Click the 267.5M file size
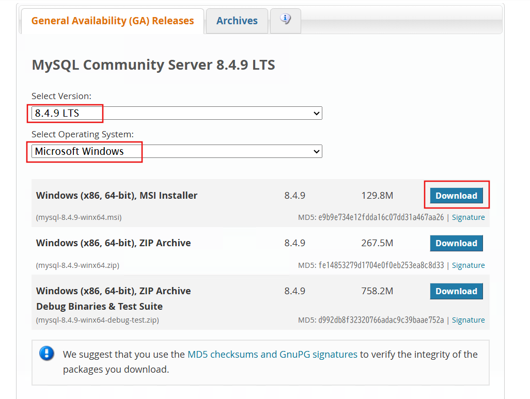The width and height of the screenshot is (530, 399). pos(377,243)
